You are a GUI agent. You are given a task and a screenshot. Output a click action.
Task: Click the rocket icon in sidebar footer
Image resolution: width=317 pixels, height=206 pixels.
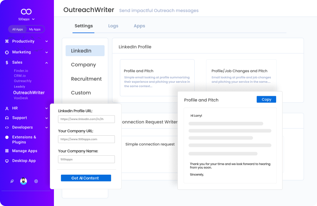pyautogui.click(x=12, y=181)
